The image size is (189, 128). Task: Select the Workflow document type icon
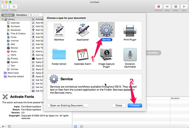[x=59, y=30]
